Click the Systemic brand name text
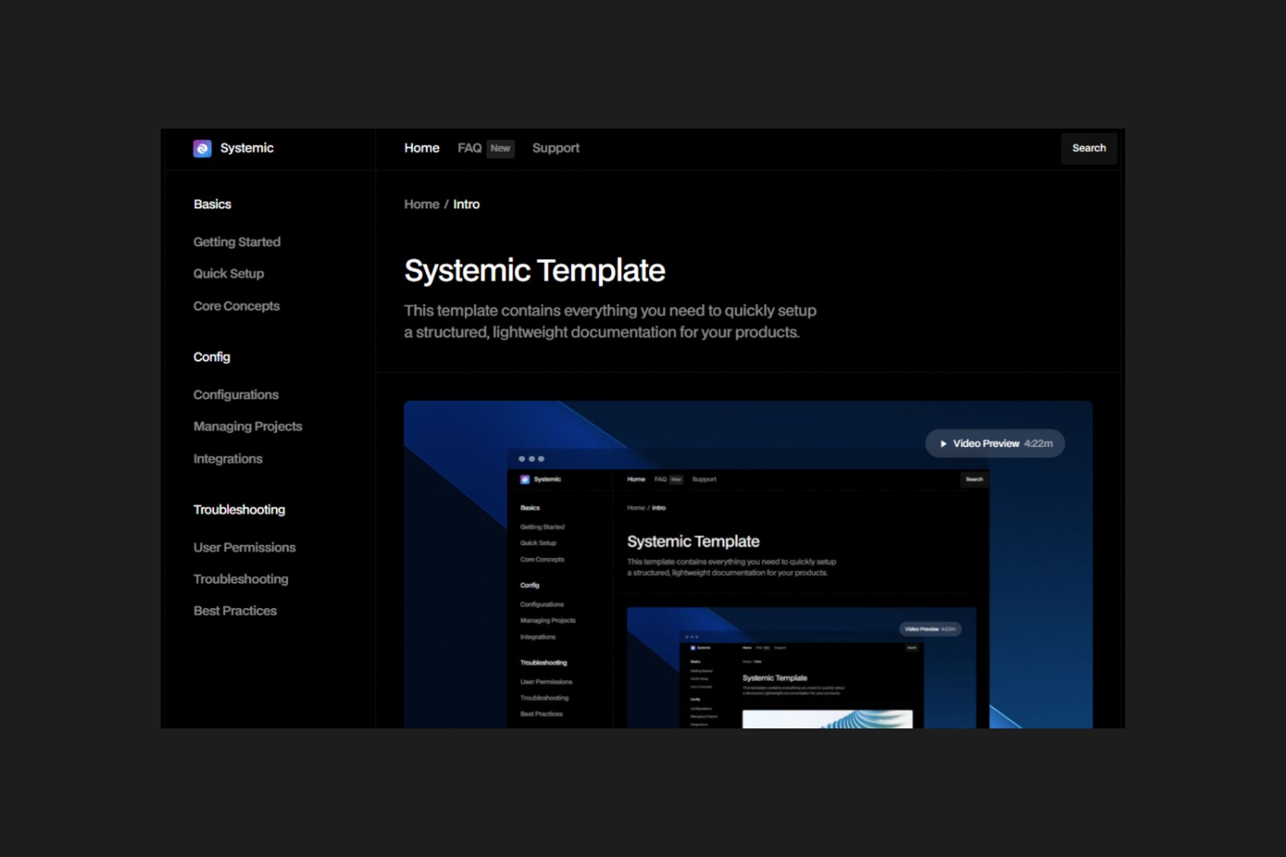The height and width of the screenshot is (857, 1286). point(247,148)
